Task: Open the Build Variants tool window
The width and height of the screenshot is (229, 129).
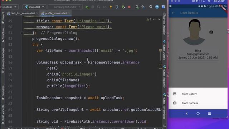Action: click(x=3, y=114)
